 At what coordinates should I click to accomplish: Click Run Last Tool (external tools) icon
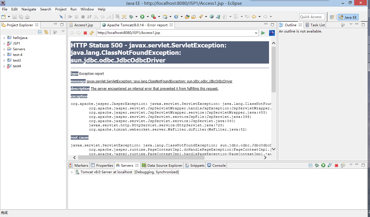pos(153,17)
